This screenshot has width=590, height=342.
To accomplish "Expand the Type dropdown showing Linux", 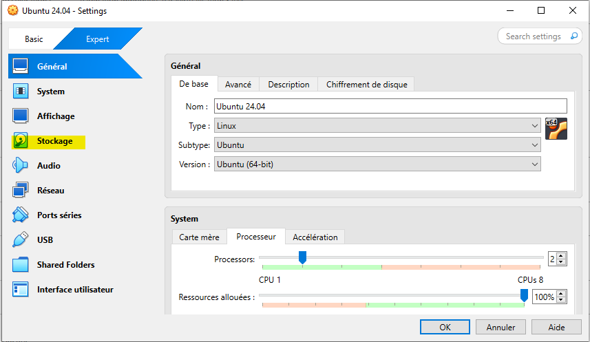I will (377, 126).
